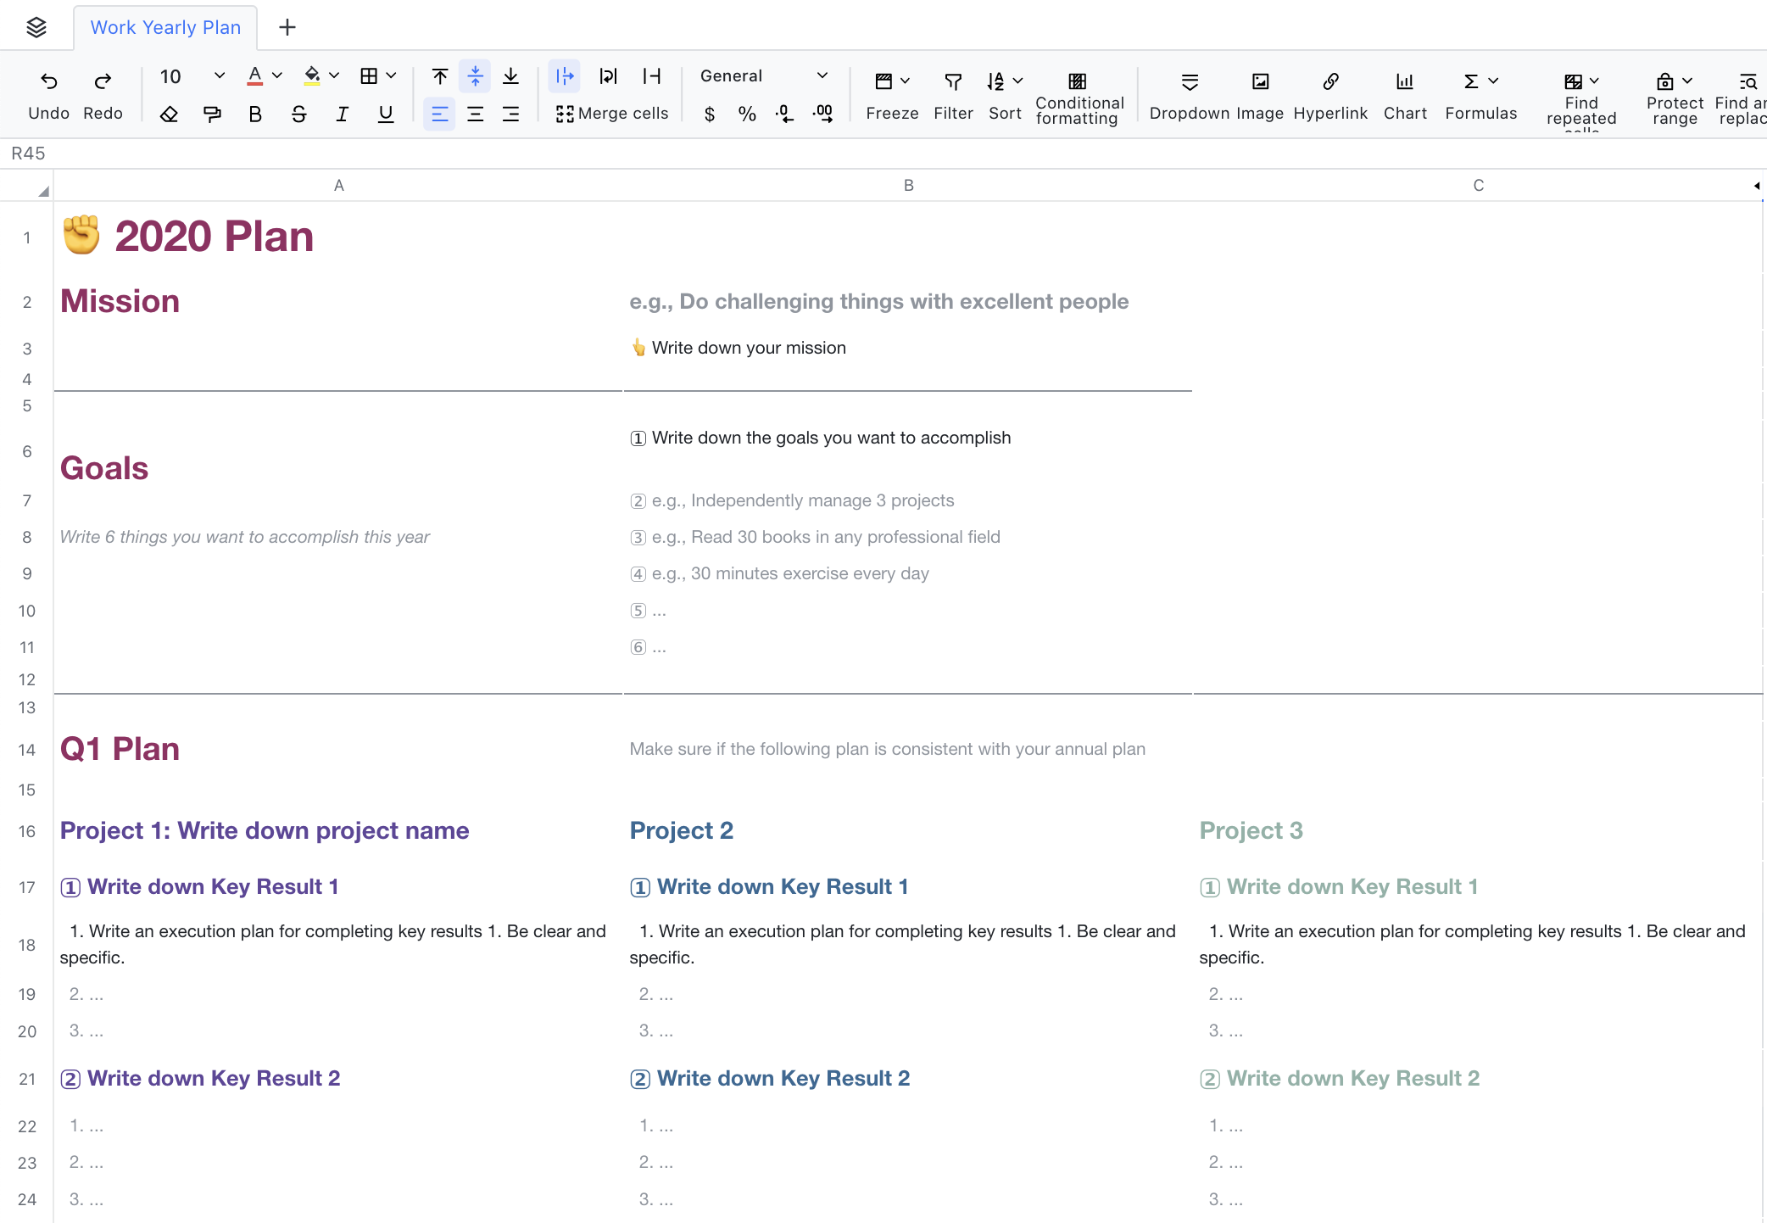Select row 16 header
Image resolution: width=1767 pixels, height=1223 pixels.
click(27, 831)
